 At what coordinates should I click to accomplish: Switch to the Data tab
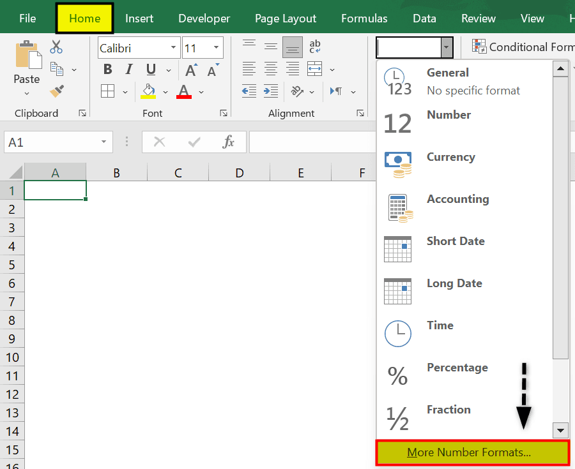(424, 19)
